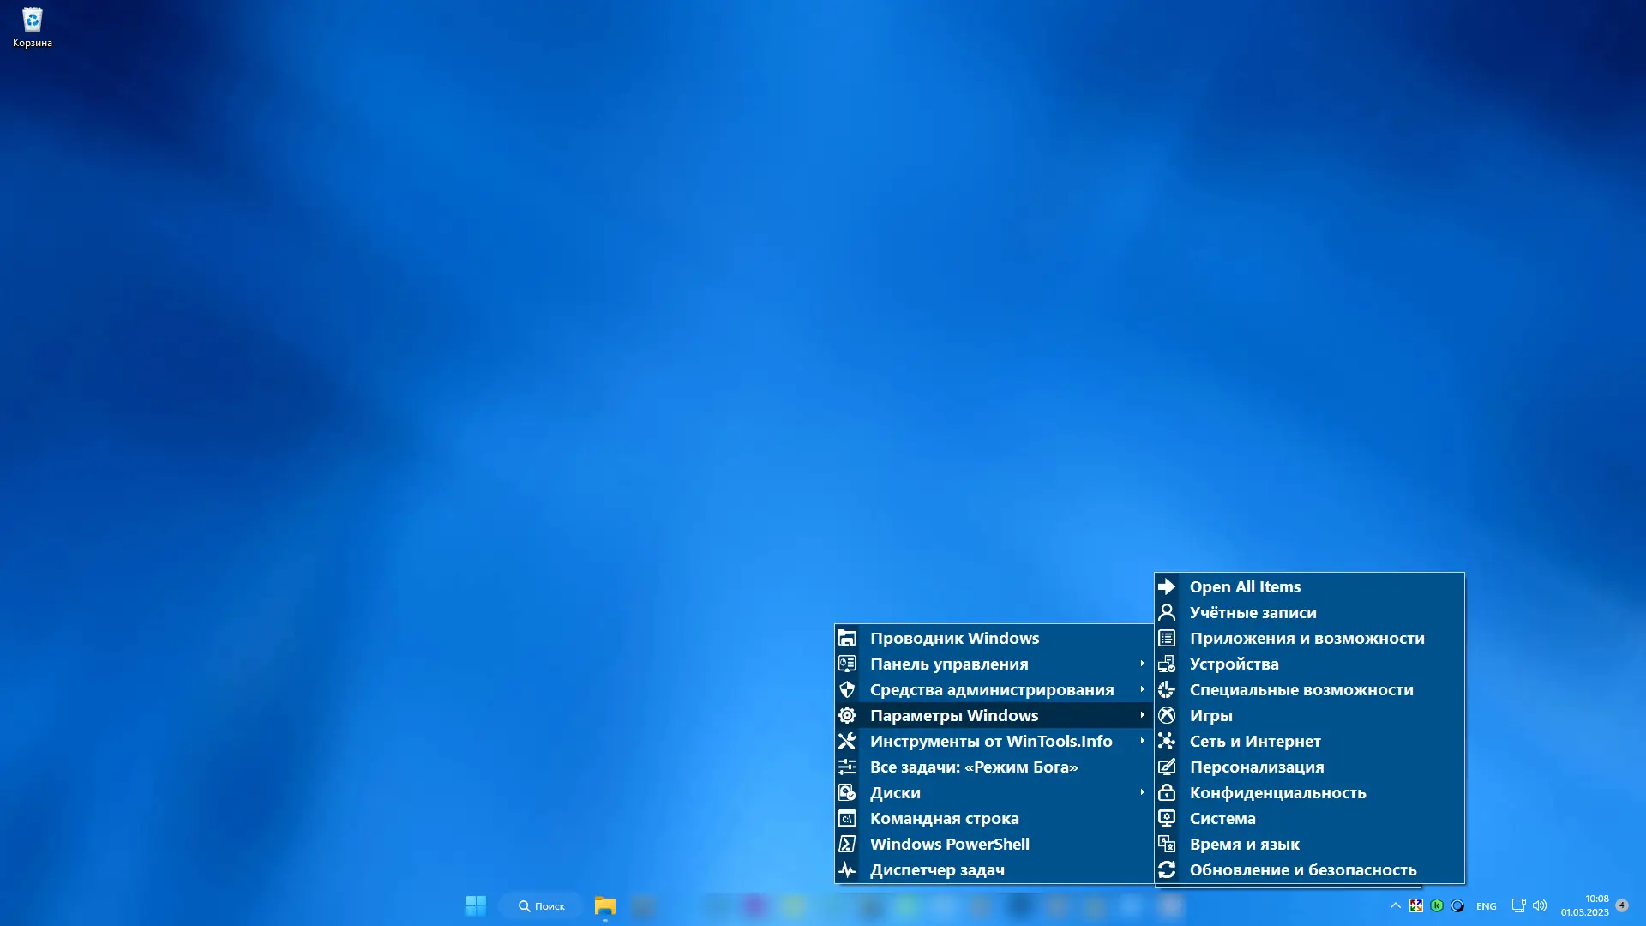The height and width of the screenshot is (926, 1646).
Task: Select Windows PowerShell menu entry
Action: coord(949,844)
